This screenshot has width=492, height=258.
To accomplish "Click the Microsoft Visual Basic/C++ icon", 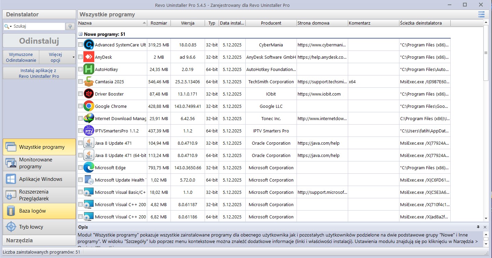I will point(89,192).
